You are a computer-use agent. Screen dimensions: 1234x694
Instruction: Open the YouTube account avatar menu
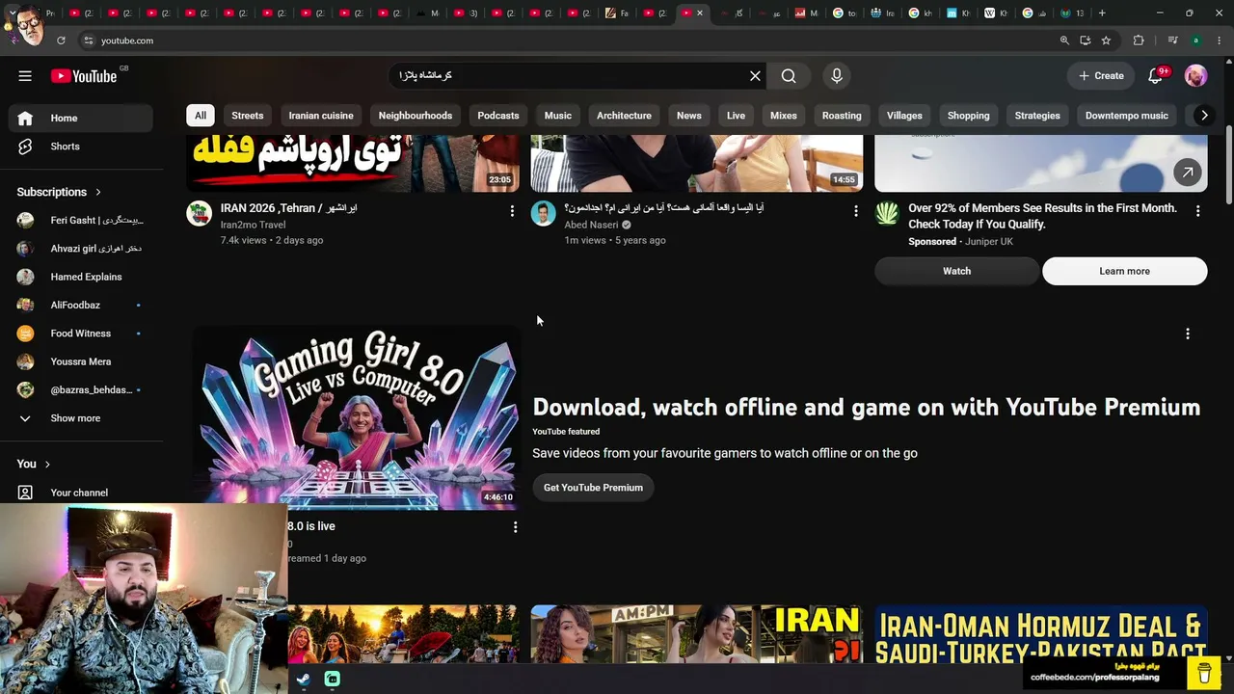coord(1195,76)
